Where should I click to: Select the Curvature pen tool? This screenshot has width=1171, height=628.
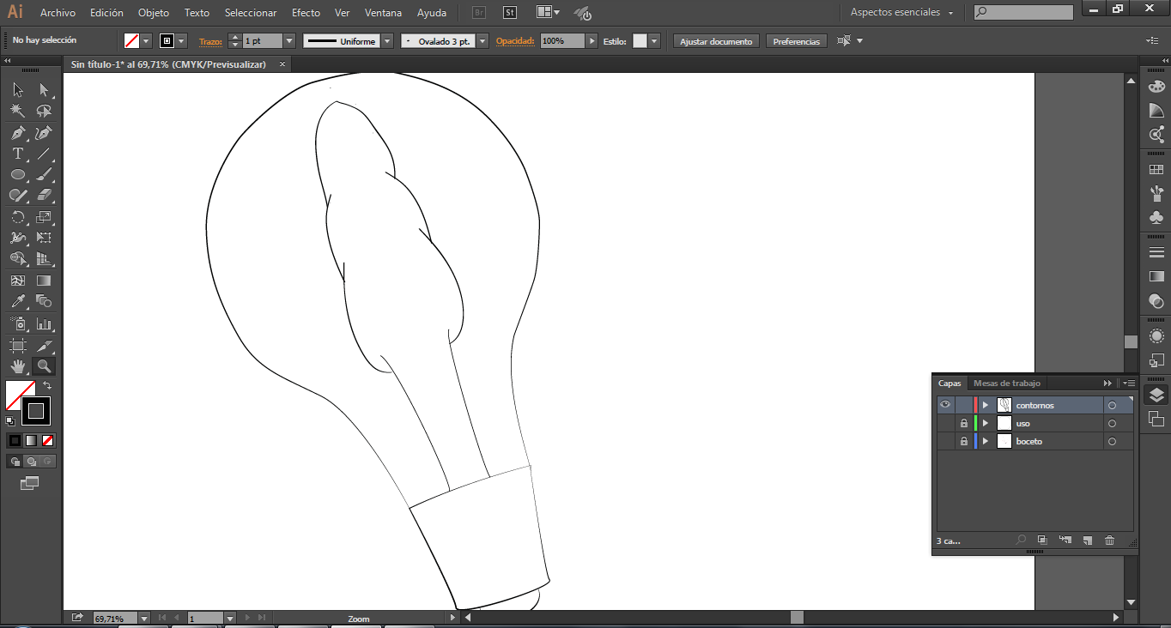(44, 133)
